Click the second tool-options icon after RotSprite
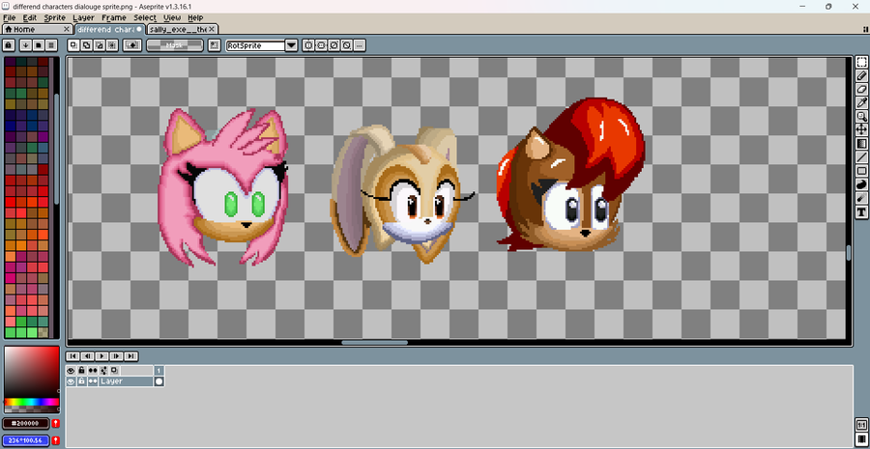Image resolution: width=870 pixels, height=449 pixels. click(x=321, y=44)
